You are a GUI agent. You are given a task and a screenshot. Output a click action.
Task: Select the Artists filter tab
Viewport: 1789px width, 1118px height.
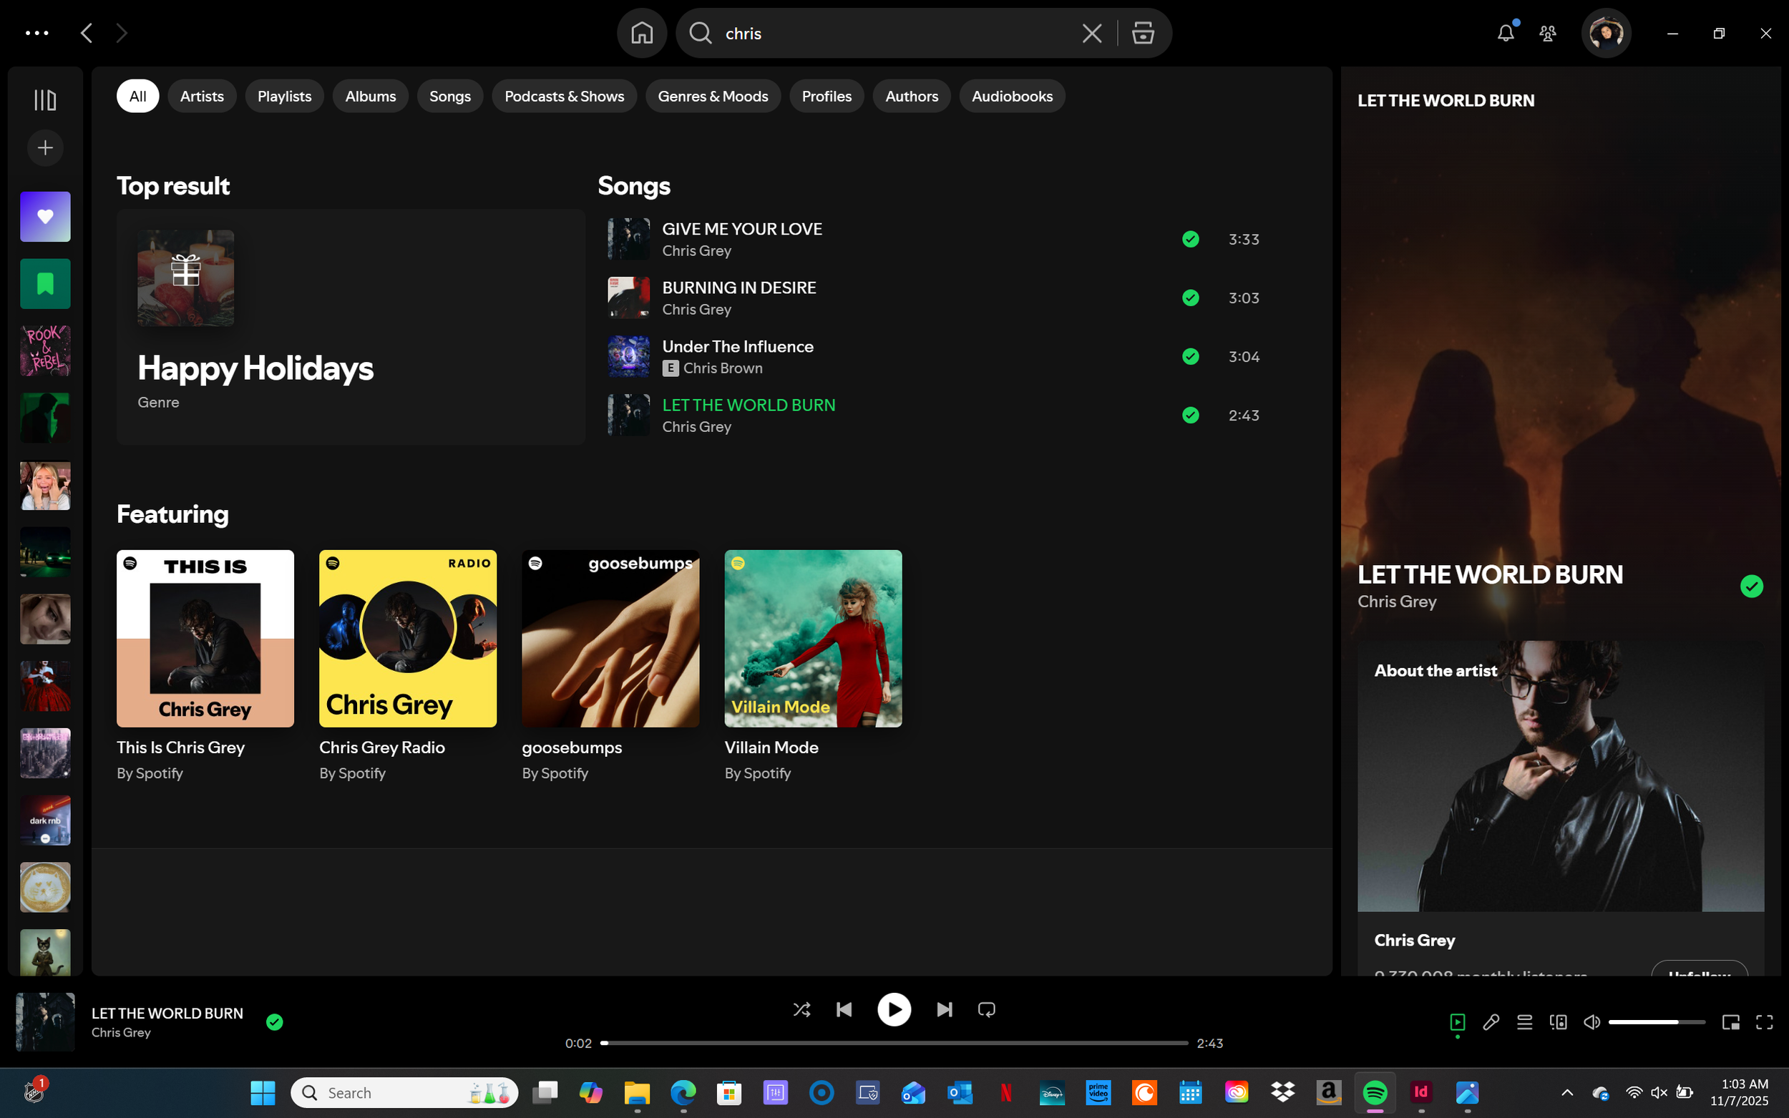point(201,96)
